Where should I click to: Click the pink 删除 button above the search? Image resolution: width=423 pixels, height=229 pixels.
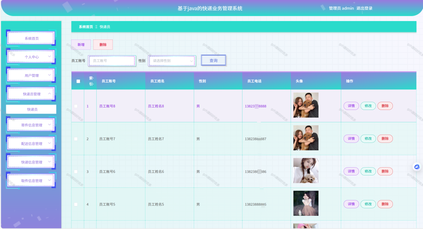click(x=103, y=44)
